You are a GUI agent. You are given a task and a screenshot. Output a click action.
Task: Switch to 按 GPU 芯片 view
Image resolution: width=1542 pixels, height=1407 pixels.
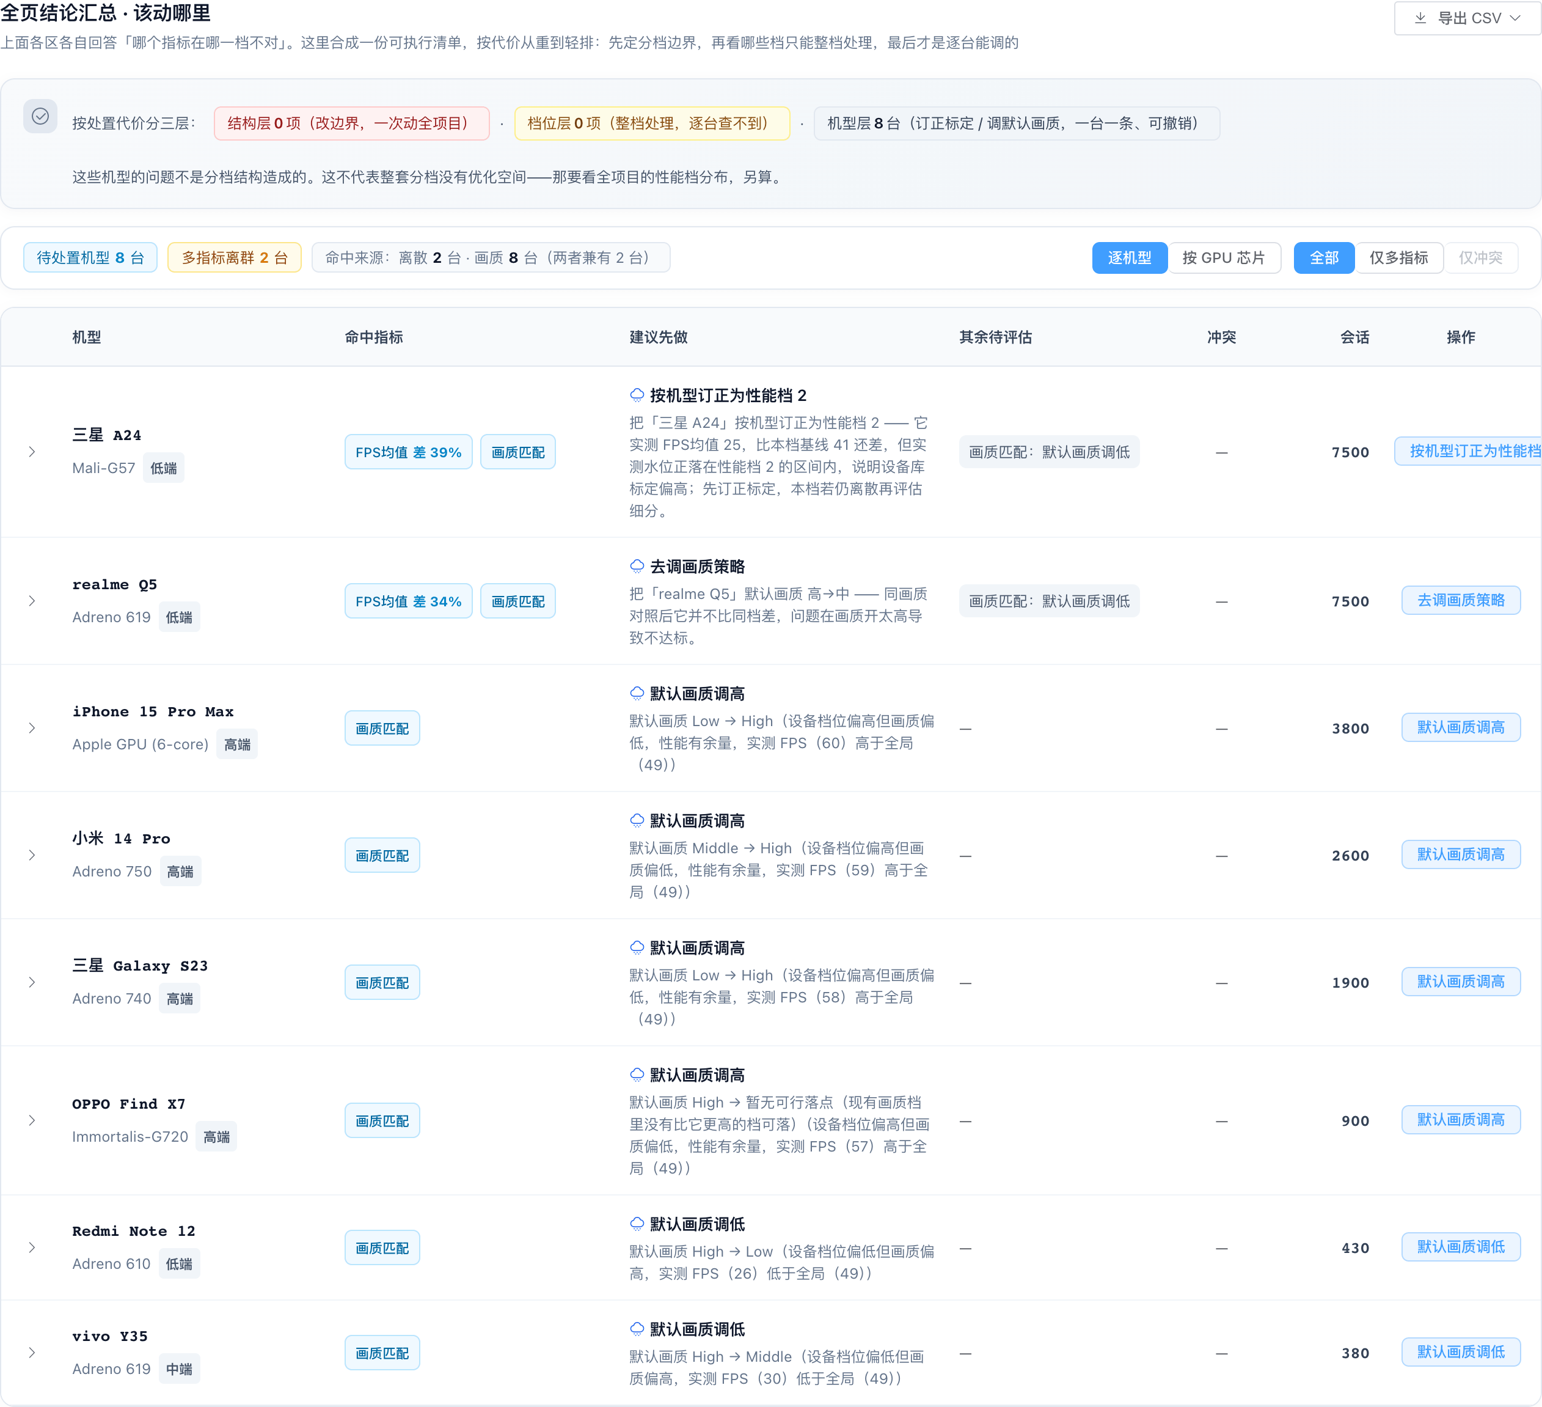(x=1224, y=258)
